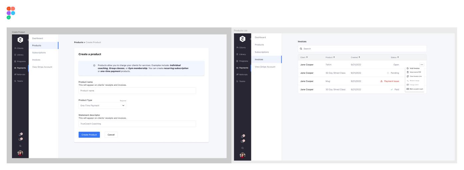Select Void Invoice from the context menu
Image resolution: width=464 pixels, height=170 pixels.
415,68
